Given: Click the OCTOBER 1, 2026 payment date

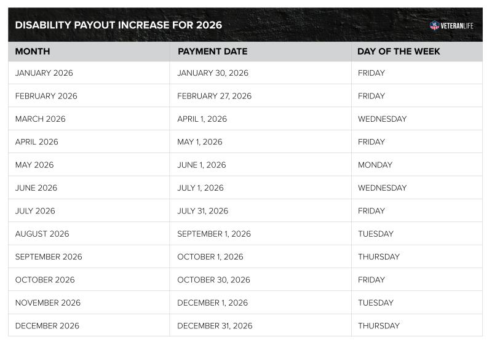Looking at the screenshot, I should 210,256.
